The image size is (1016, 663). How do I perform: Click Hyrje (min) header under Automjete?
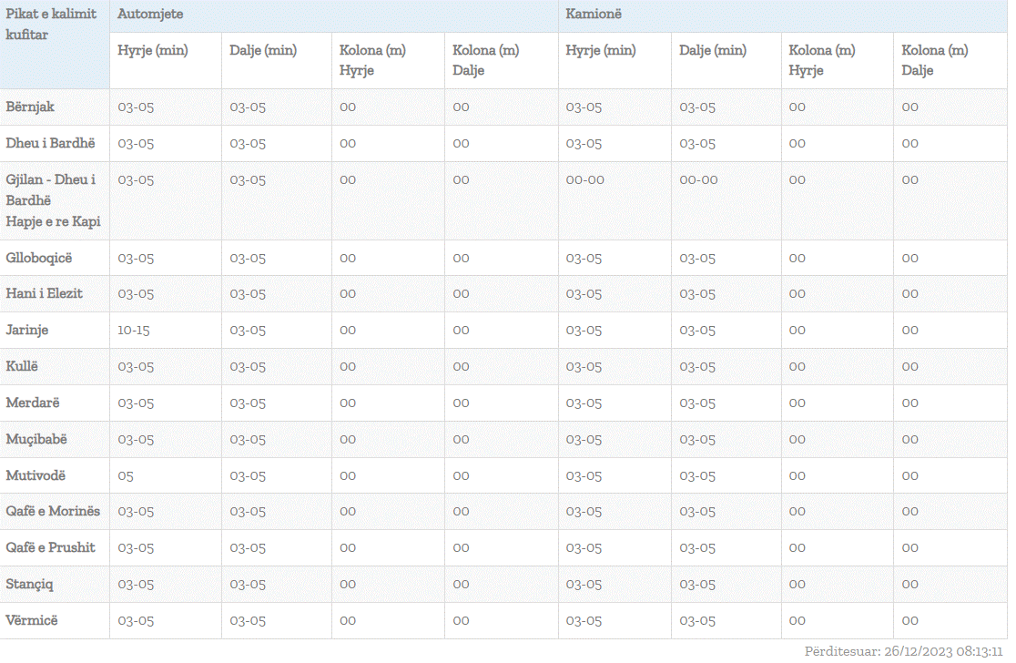[152, 51]
